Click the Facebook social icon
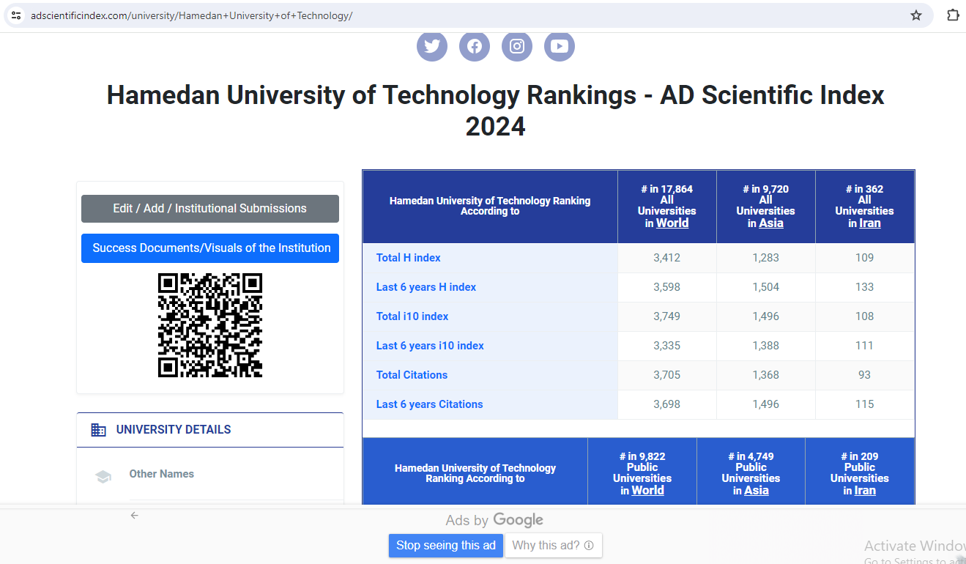 point(475,46)
